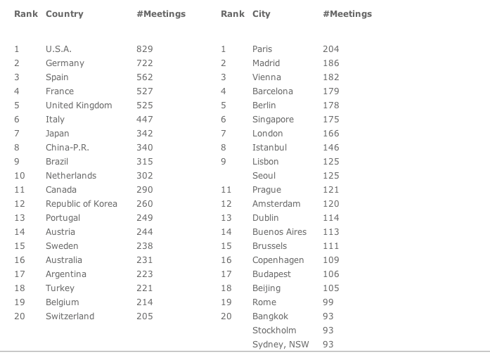Click the 829 meetings value for U.S.A.

coord(144,49)
